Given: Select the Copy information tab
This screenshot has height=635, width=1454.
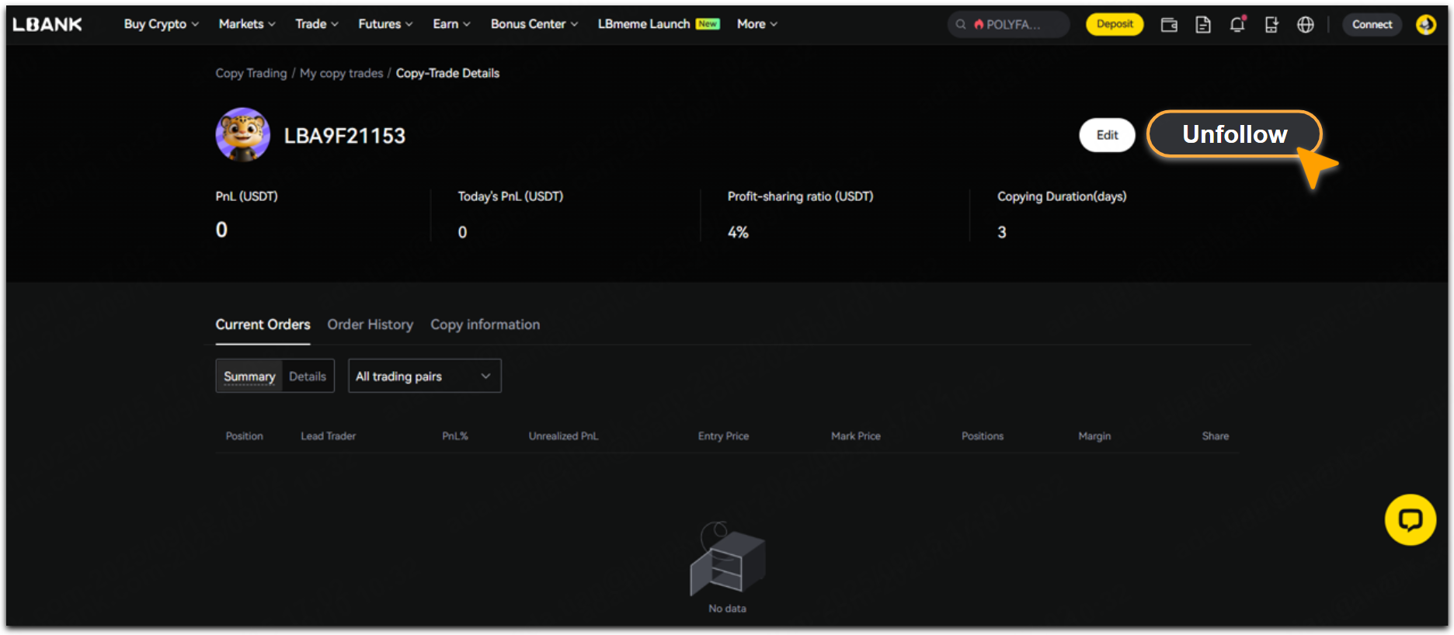Looking at the screenshot, I should tap(485, 324).
